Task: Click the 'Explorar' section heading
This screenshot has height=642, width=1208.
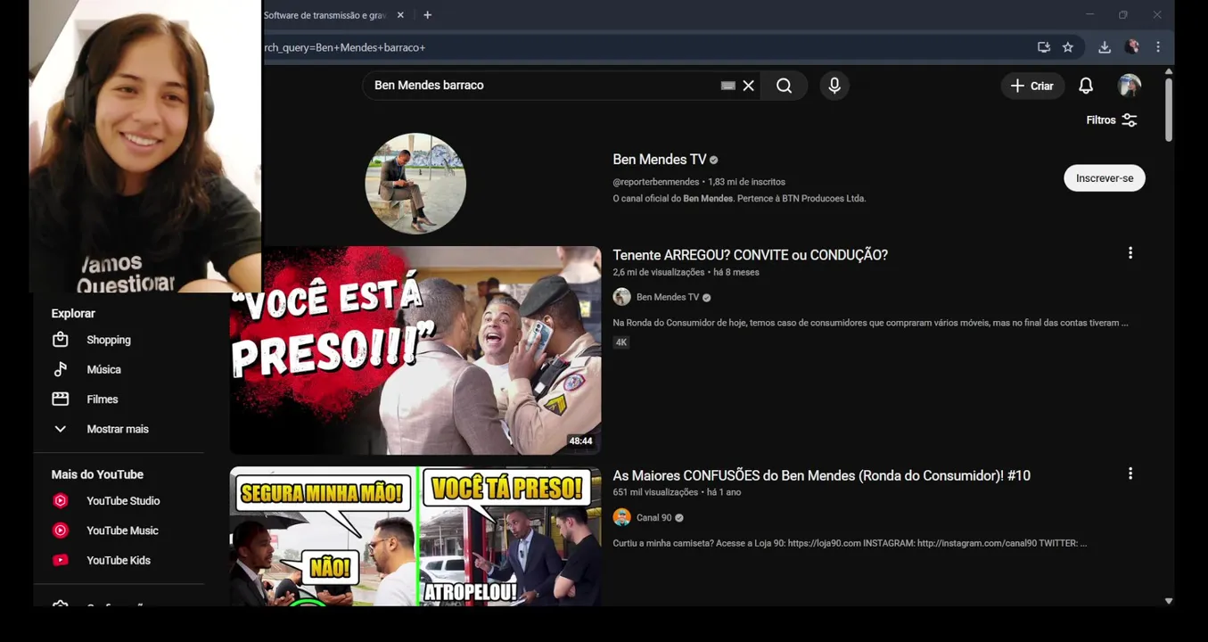Action: pyautogui.click(x=73, y=314)
